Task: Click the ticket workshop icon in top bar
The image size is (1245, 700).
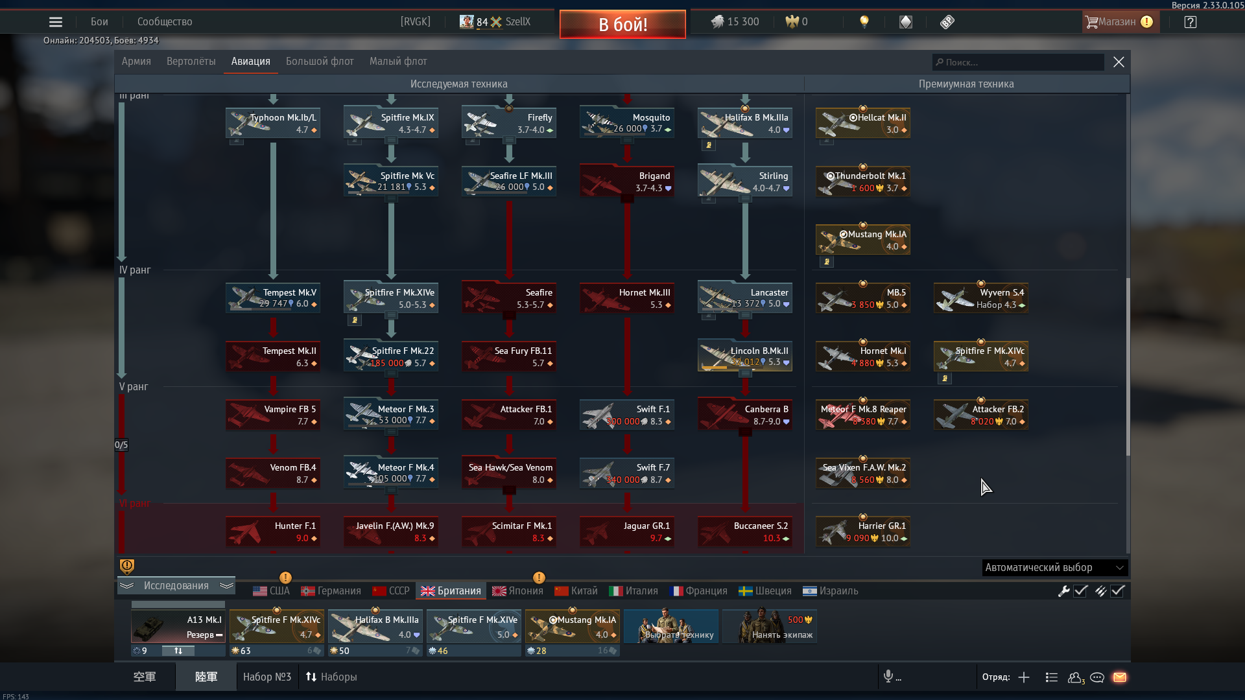Action: tap(947, 22)
